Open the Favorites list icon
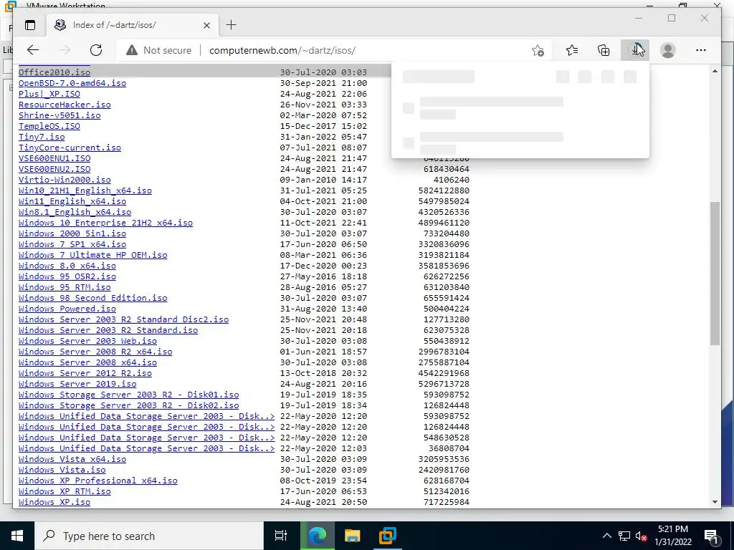 (x=571, y=50)
